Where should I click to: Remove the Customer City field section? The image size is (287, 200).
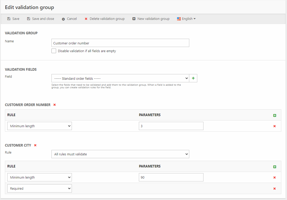[35, 145]
